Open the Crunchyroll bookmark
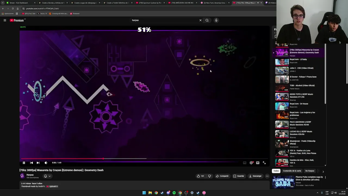348x196 pixels. tap(58, 14)
